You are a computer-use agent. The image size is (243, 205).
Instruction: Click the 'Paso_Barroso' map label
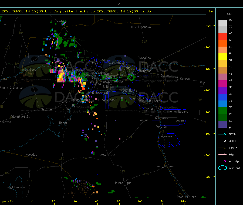(165, 166)
